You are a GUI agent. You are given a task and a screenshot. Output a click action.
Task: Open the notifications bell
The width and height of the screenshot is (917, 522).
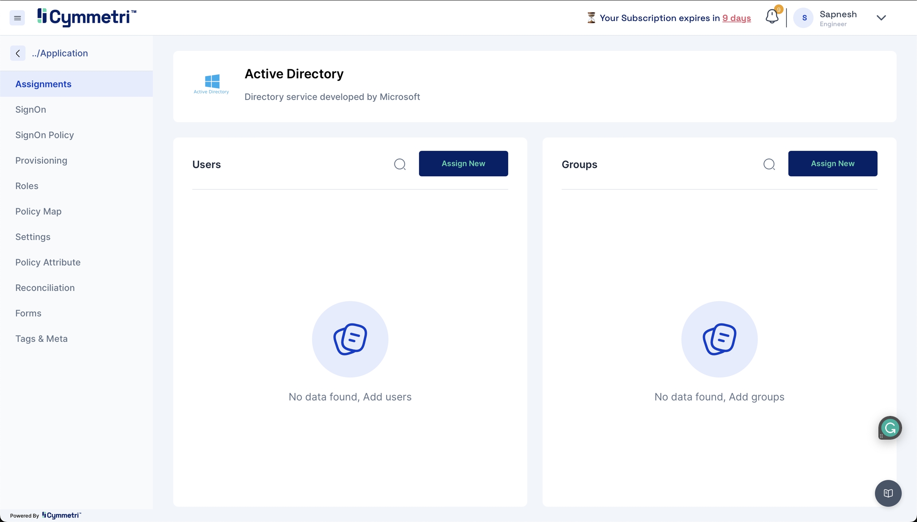pyautogui.click(x=772, y=17)
